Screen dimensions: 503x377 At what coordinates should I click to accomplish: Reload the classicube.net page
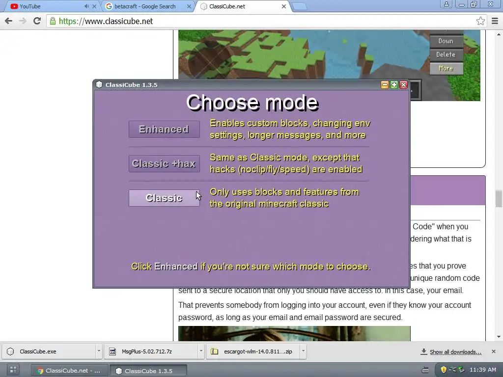pos(37,21)
